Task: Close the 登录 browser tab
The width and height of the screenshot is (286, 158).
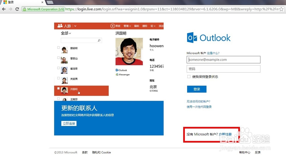Action: [x=42, y=2]
